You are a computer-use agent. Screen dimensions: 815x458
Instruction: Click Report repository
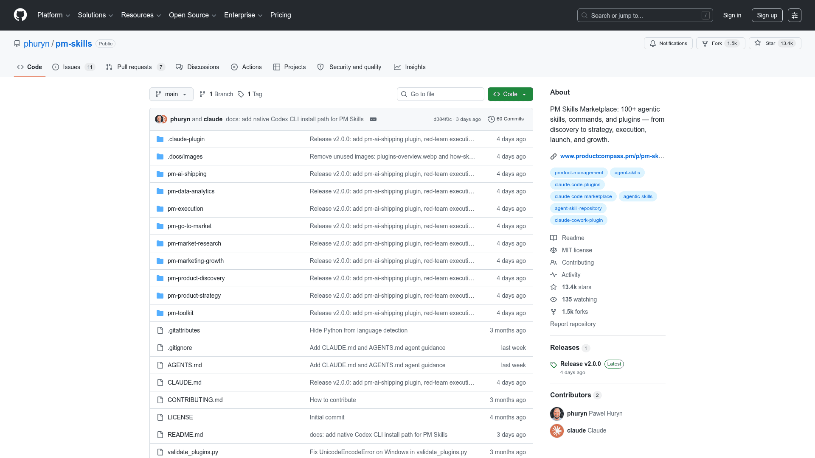tap(573, 324)
